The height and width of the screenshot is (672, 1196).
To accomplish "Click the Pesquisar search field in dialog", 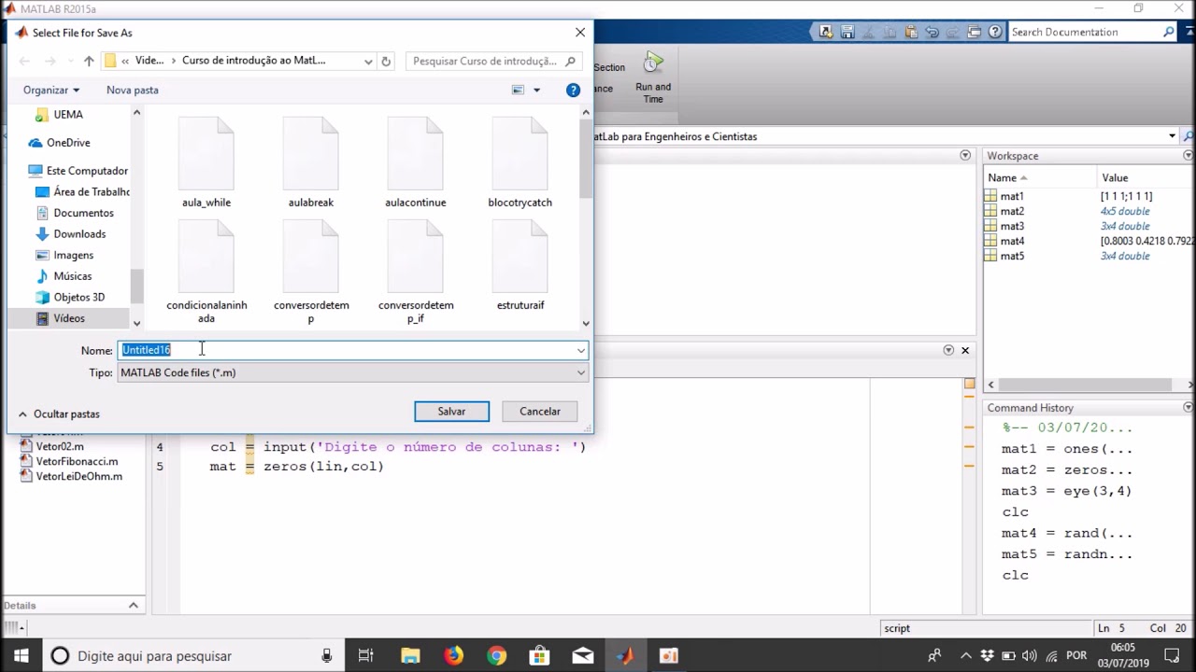I will [x=492, y=61].
